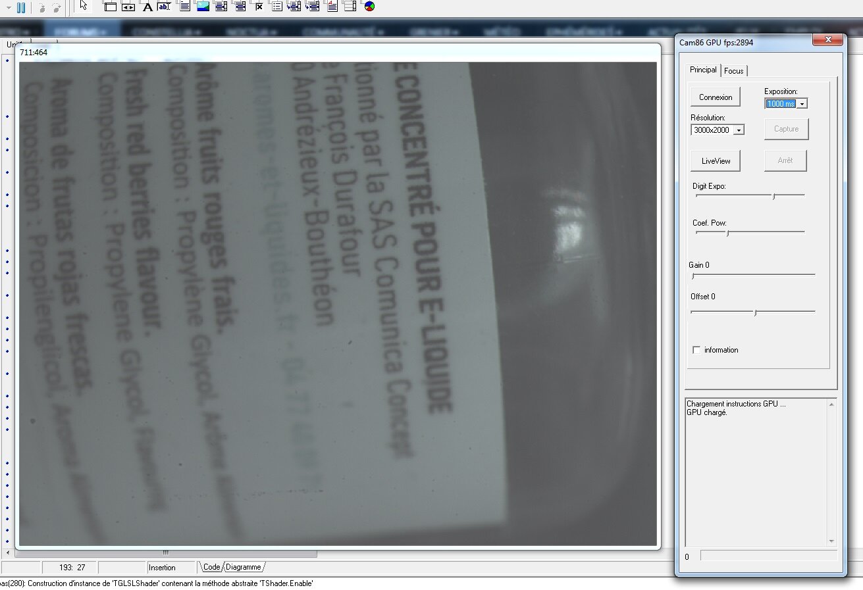Click the LiveView button
Viewport: 863px width, 590px height.
click(716, 160)
